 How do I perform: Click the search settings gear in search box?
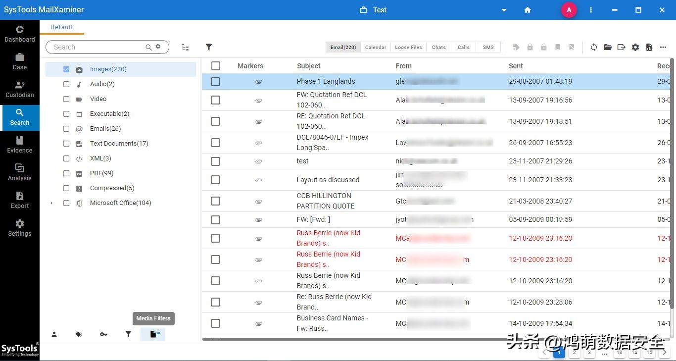tap(158, 47)
